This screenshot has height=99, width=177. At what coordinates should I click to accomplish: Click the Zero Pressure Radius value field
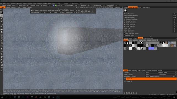pyautogui.click(x=175, y=16)
